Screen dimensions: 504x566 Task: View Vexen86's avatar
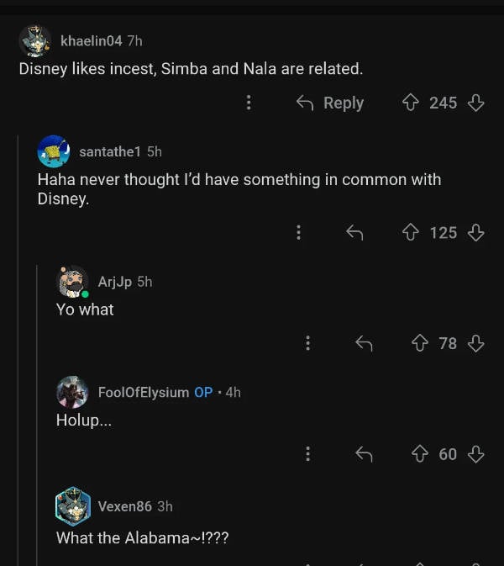tap(72, 506)
